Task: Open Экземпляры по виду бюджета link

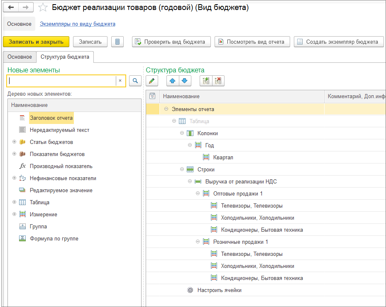Action: [77, 24]
